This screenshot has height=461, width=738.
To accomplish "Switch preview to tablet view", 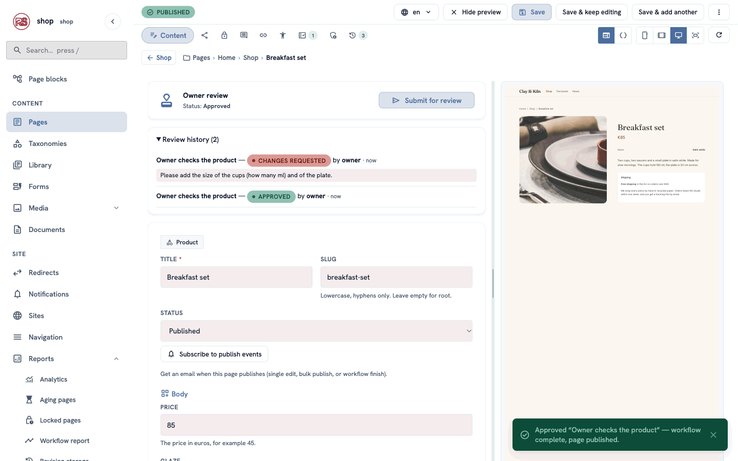I will click(x=662, y=35).
